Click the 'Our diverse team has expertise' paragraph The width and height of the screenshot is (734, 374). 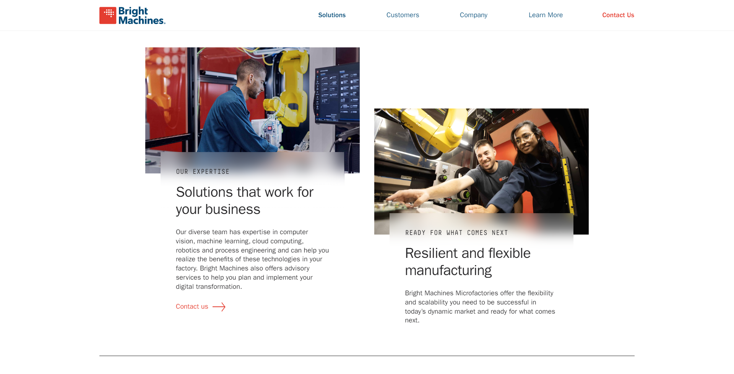coord(252,259)
